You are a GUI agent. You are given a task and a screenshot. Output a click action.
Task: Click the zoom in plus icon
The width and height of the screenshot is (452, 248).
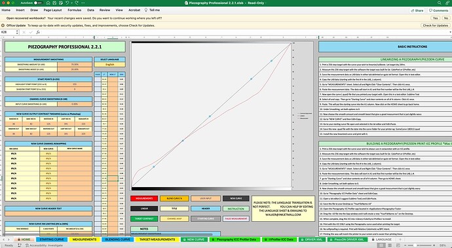coord(435,245)
